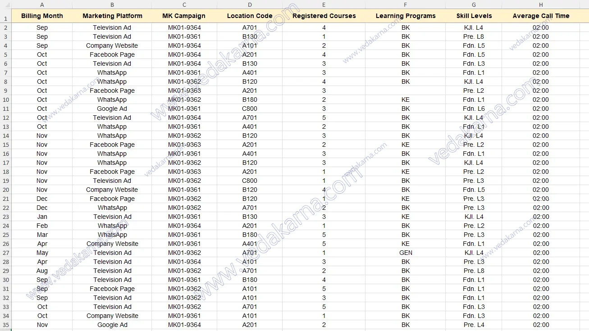Select the column A header
Image resolution: width=589 pixels, height=331 pixels.
point(42,5)
